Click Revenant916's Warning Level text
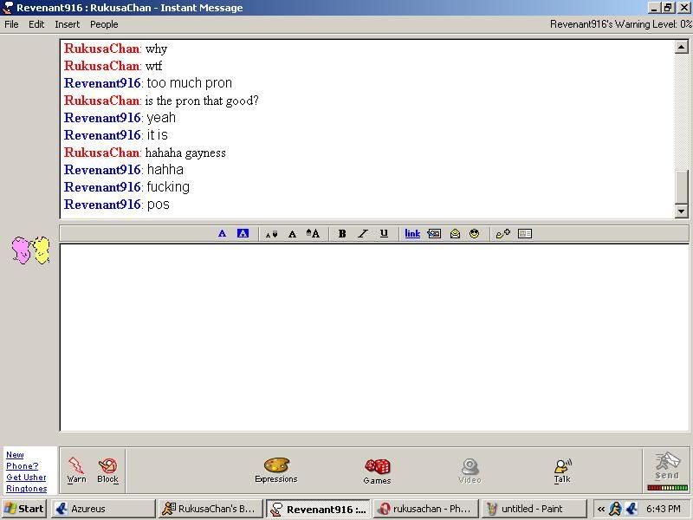The height and width of the screenshot is (520, 693). click(x=621, y=24)
